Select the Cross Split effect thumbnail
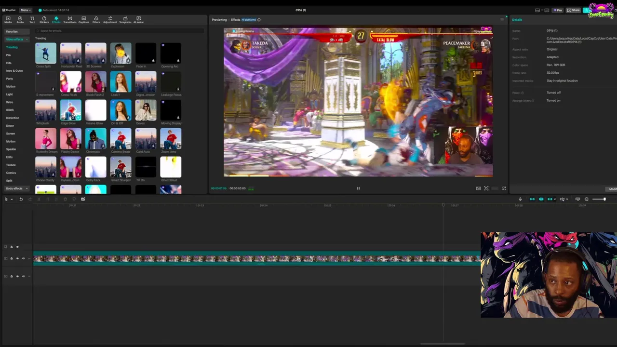The image size is (617, 347). 46,53
